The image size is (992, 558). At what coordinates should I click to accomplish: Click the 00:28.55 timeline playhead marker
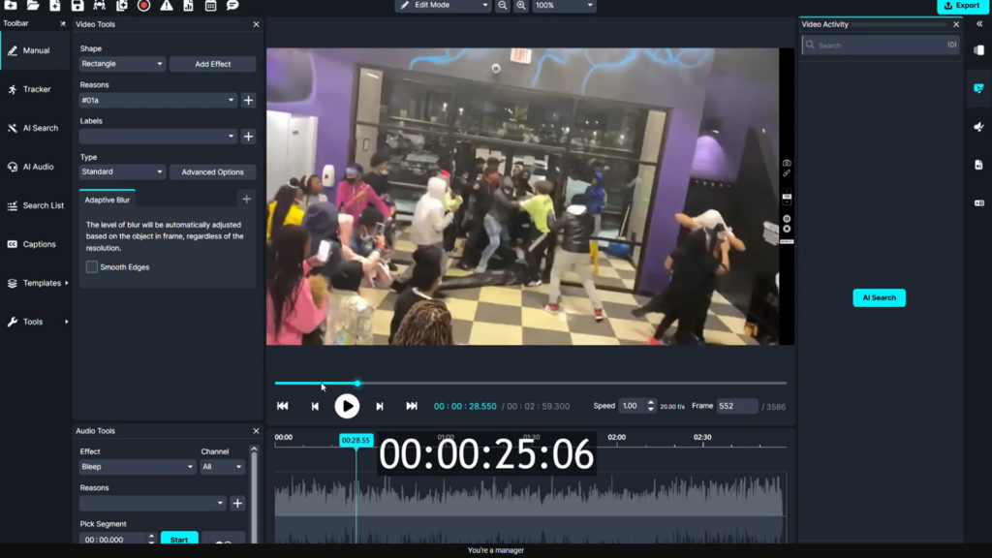356,441
